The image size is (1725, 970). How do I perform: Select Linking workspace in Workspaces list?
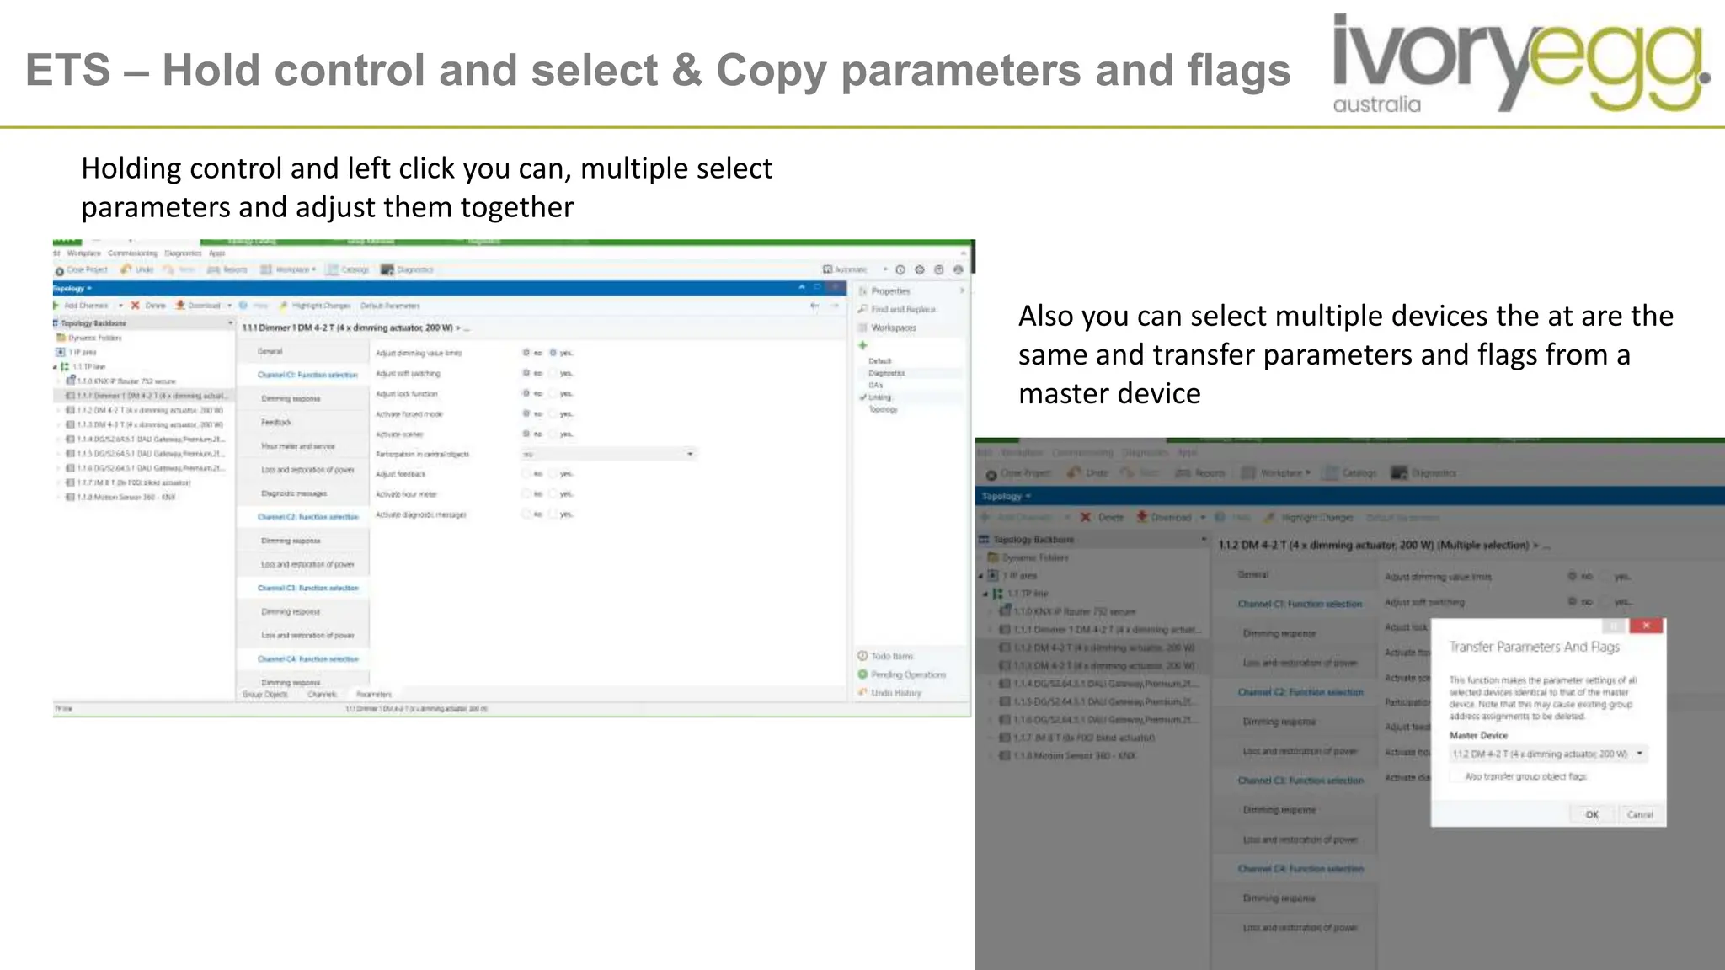click(x=879, y=397)
